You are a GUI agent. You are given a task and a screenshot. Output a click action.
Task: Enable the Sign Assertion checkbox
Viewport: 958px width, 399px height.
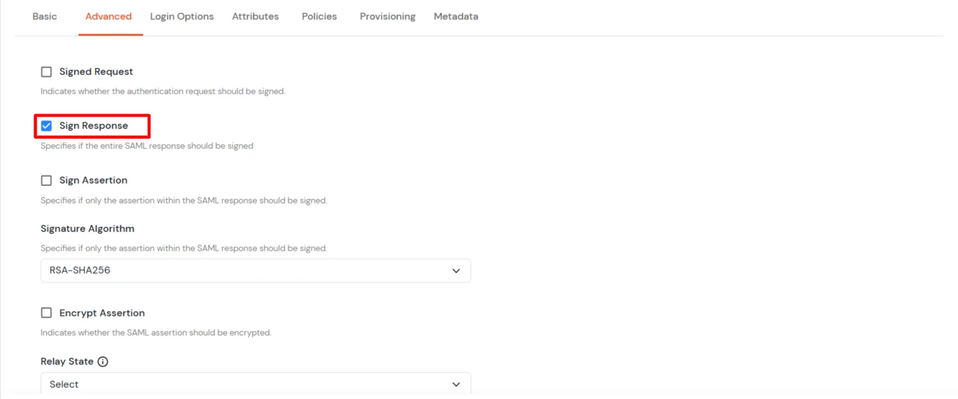point(46,180)
